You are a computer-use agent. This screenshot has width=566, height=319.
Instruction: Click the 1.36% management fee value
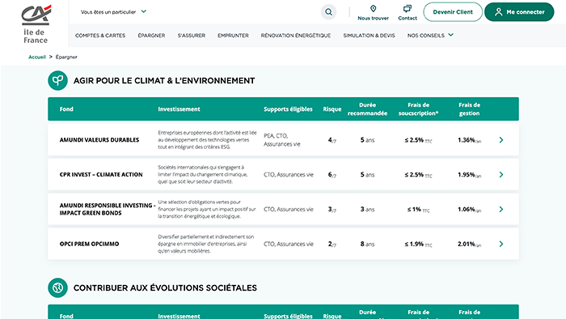[469, 140]
